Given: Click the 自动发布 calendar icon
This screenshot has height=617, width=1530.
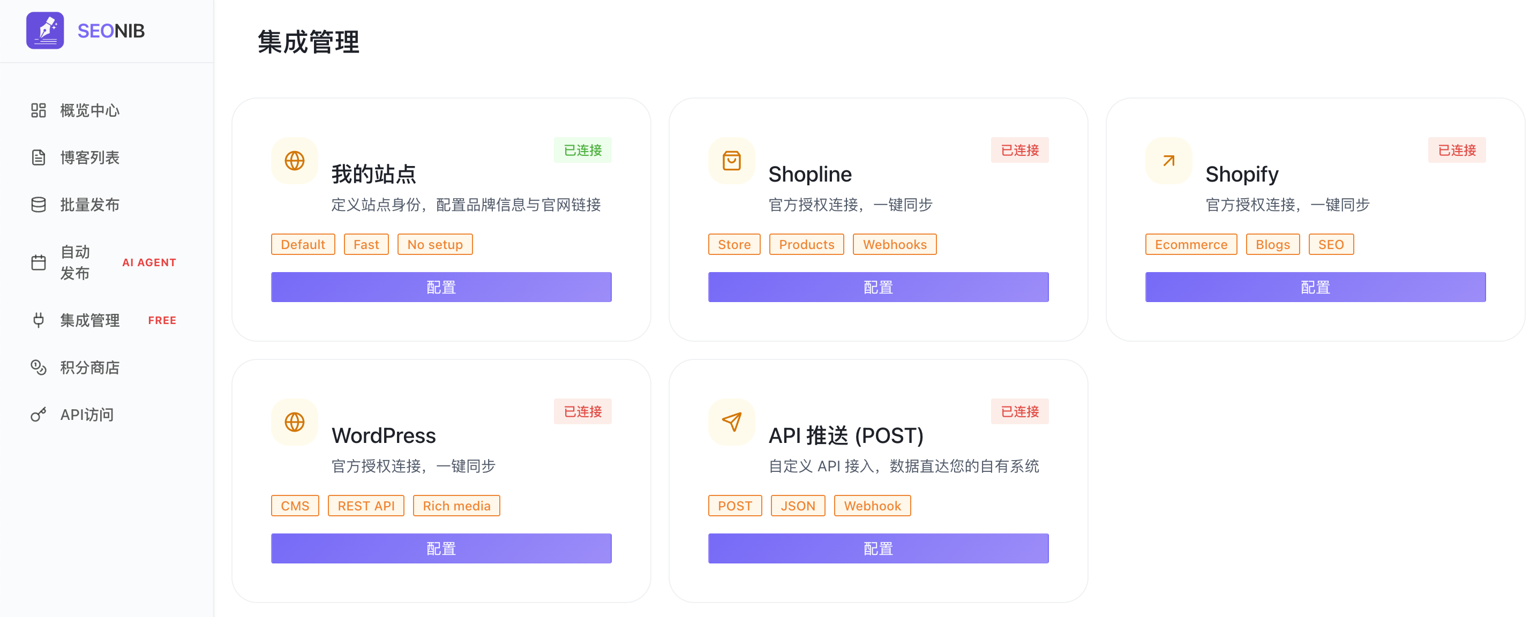Looking at the screenshot, I should pyautogui.click(x=38, y=262).
